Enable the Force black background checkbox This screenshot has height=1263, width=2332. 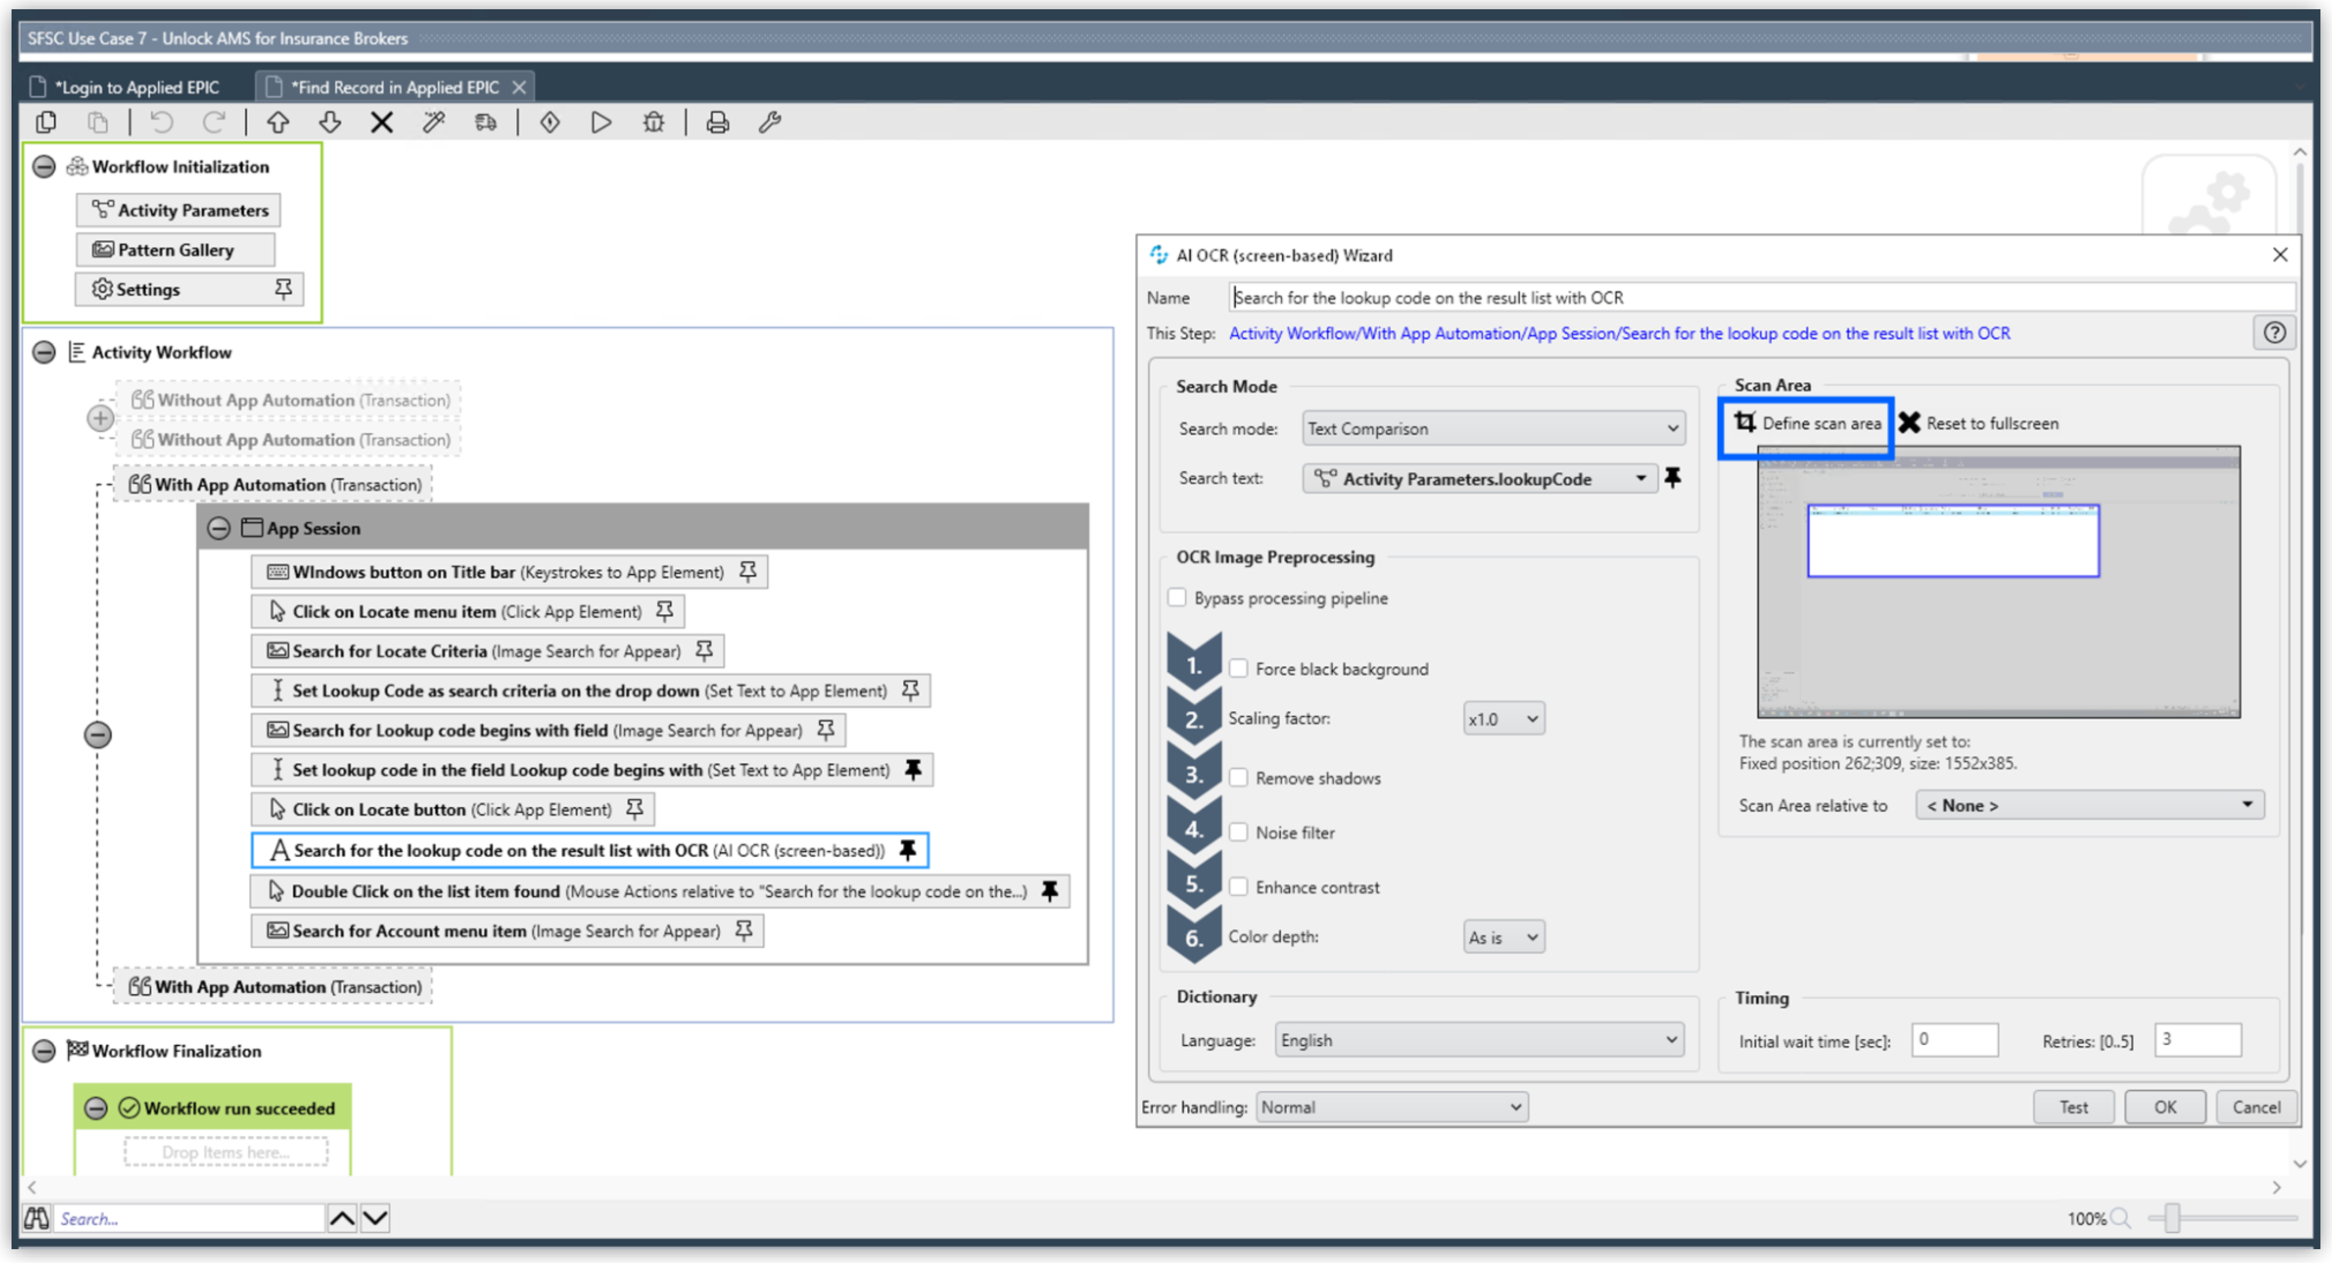click(1238, 668)
